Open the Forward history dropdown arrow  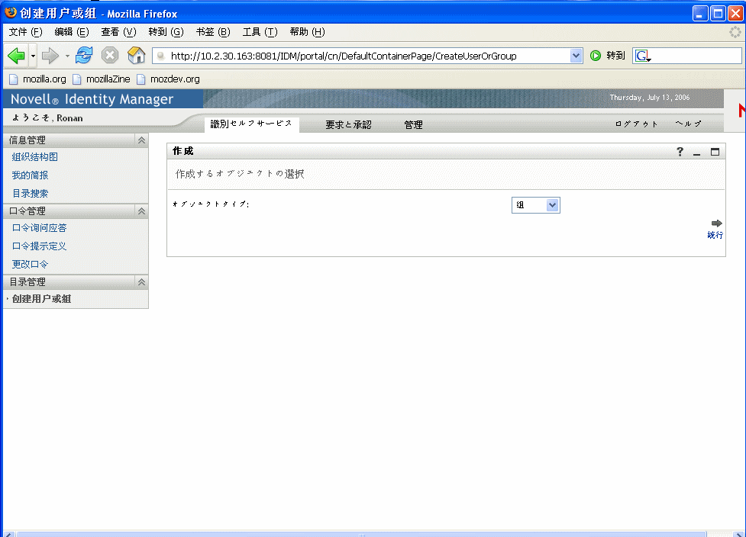[x=67, y=56]
